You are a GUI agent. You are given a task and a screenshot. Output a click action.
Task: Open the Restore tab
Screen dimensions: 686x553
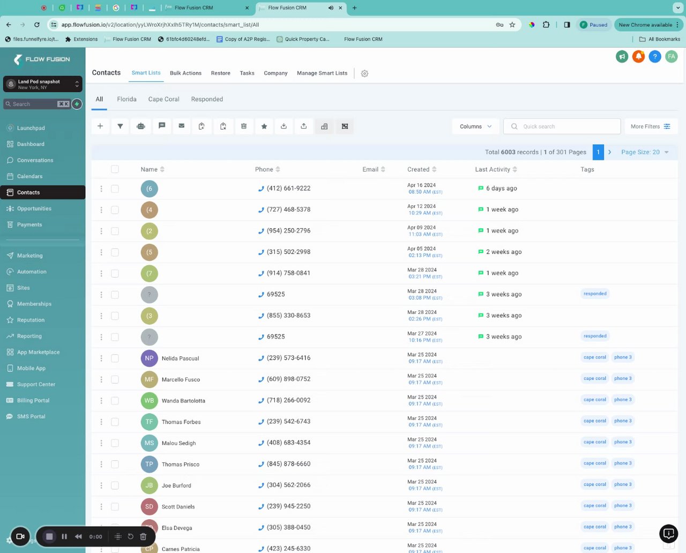[220, 73]
